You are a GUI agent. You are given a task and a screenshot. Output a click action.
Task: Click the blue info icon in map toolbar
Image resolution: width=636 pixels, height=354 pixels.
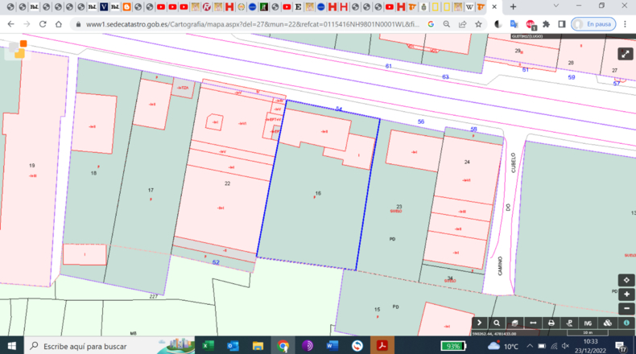click(x=626, y=323)
